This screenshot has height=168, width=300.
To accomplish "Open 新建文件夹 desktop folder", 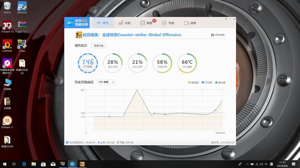I will coord(7,142).
